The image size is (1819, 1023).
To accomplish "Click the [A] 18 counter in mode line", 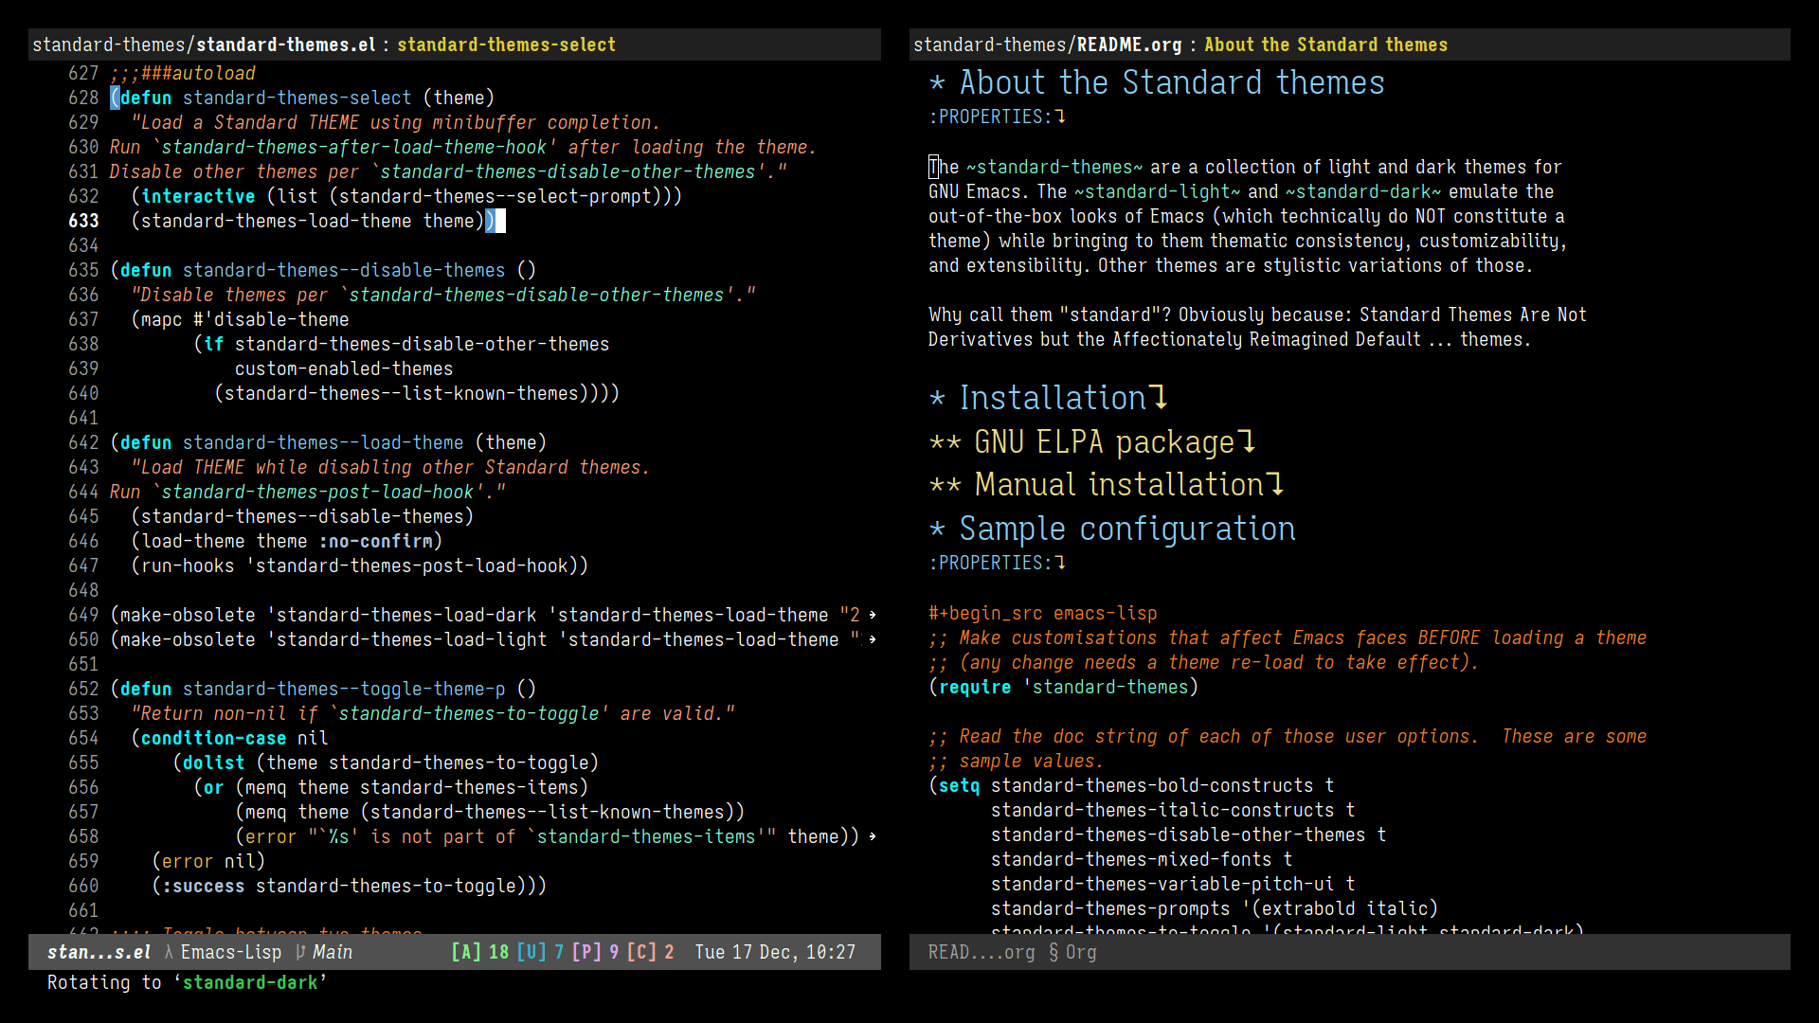I will pos(479,952).
